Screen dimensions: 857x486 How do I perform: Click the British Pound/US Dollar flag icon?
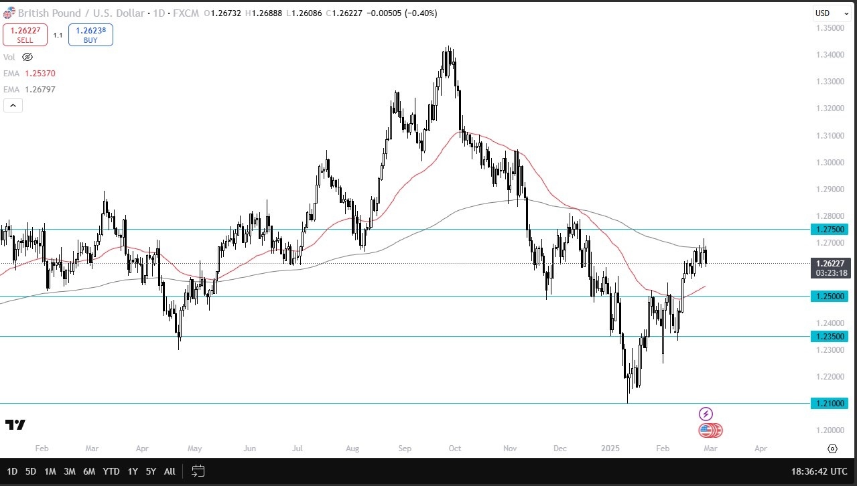[8, 13]
